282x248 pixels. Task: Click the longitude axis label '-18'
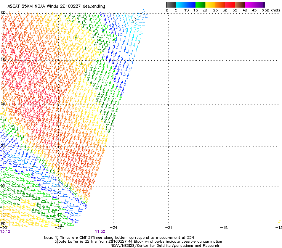tap(224, 227)
